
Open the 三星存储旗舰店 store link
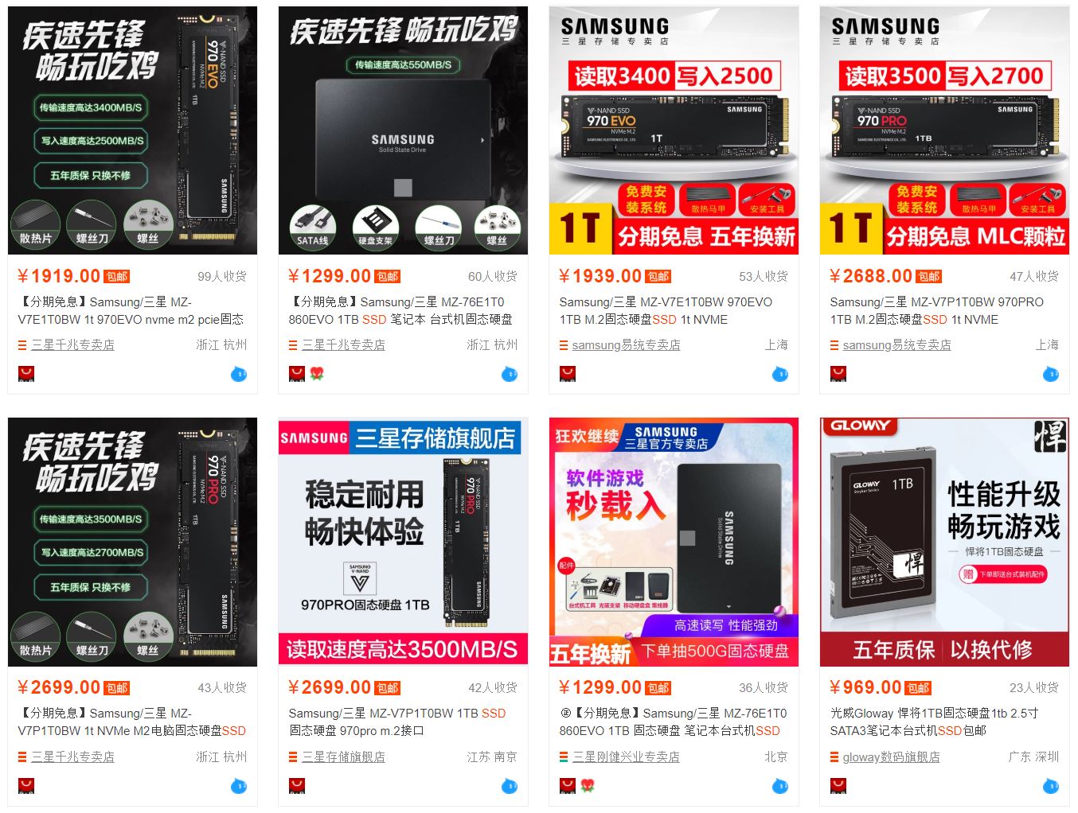(x=343, y=757)
